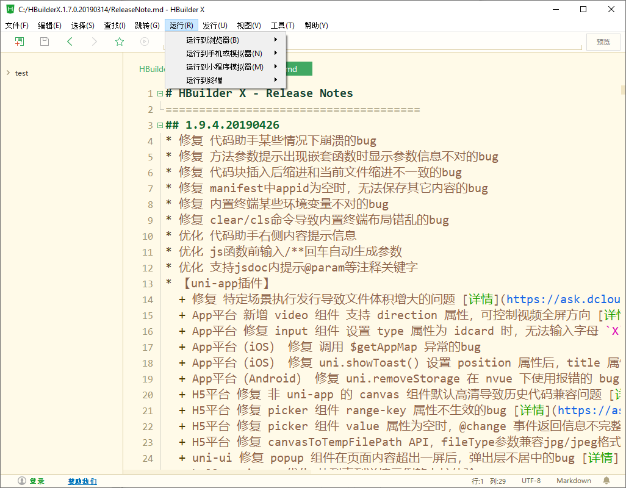
Task: Select the green ReleaseNote.md editor tab
Action: (299, 69)
